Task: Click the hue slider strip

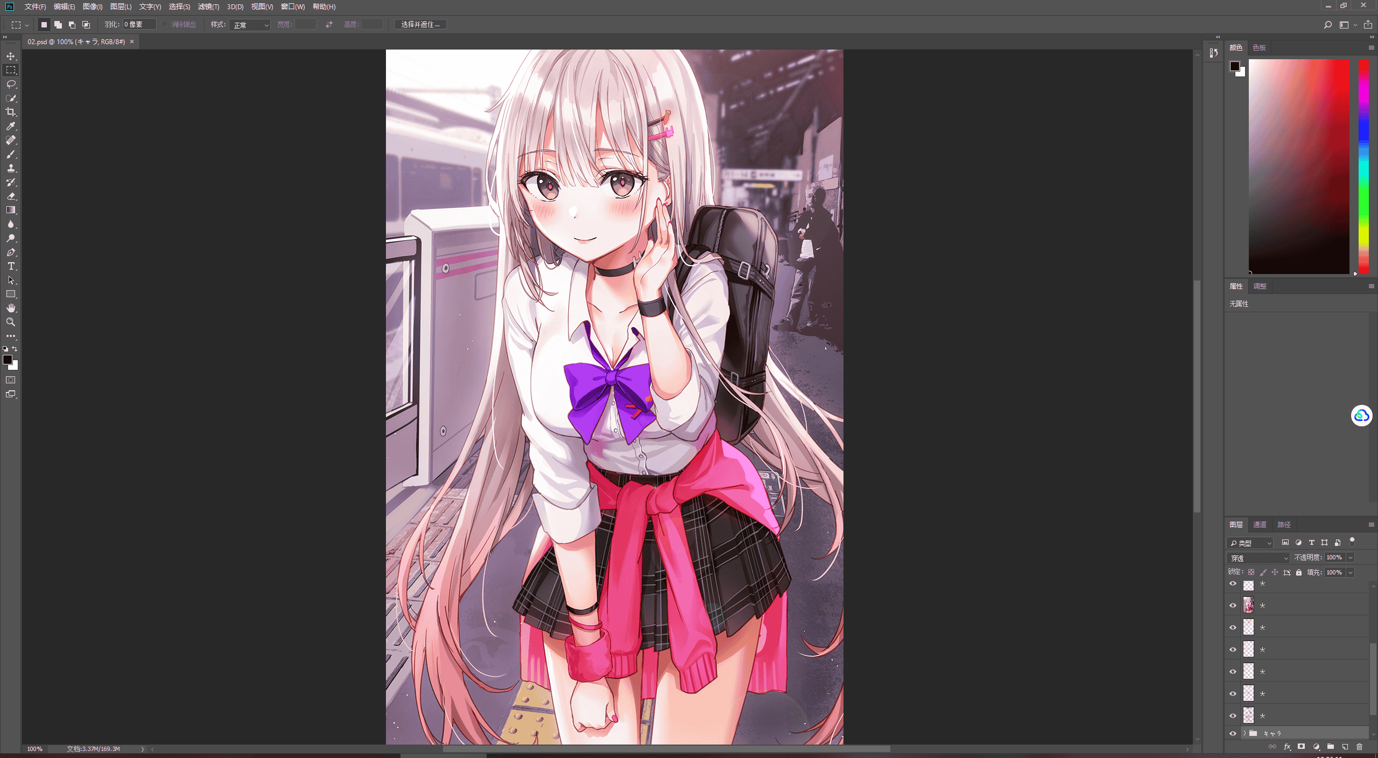Action: pos(1363,166)
